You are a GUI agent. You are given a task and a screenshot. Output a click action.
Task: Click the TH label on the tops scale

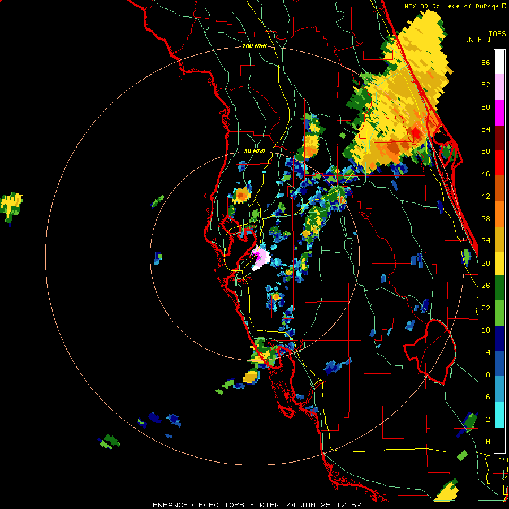pos(486,442)
